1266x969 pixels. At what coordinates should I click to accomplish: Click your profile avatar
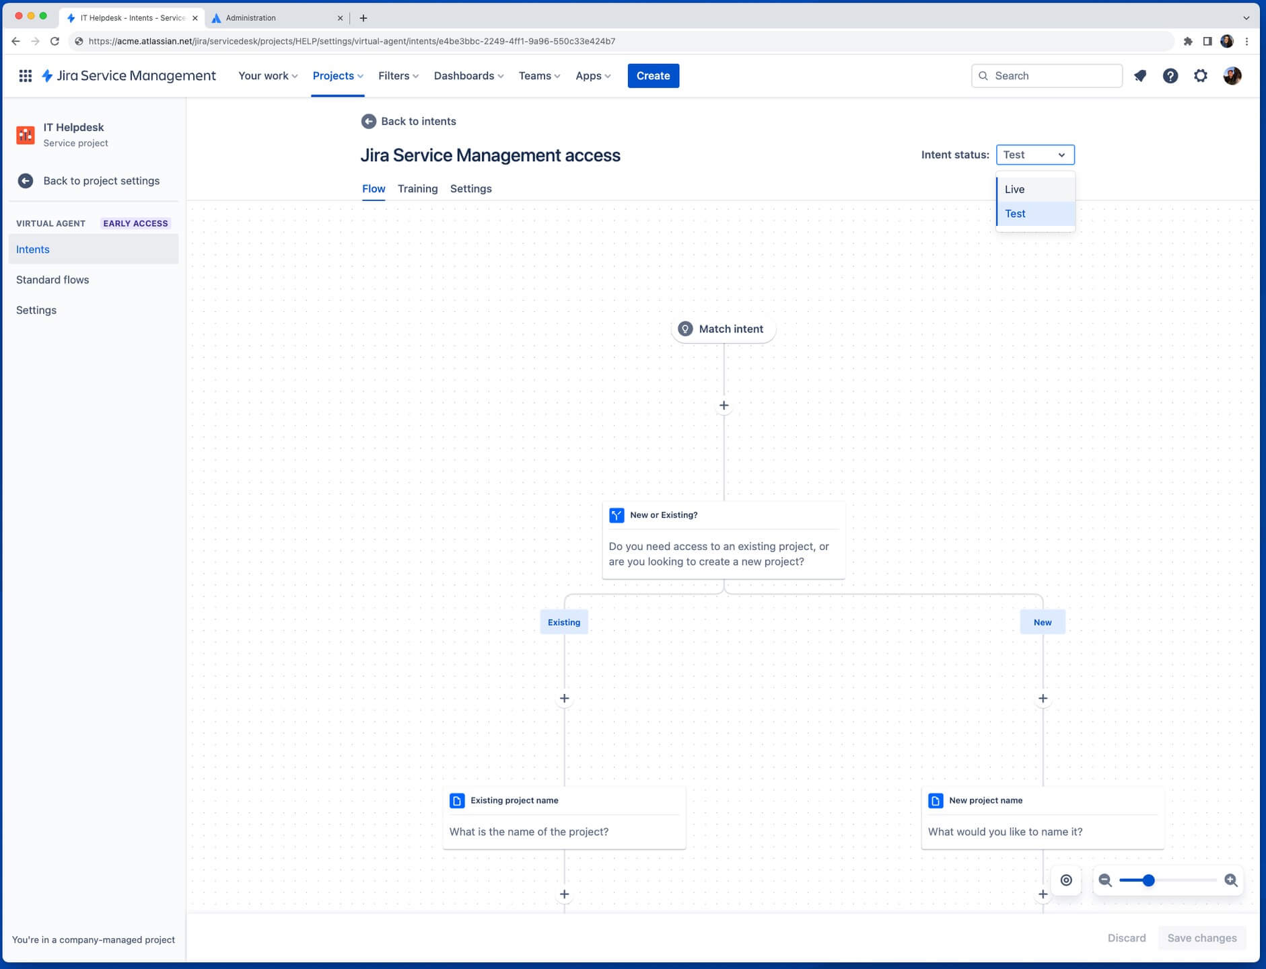pyautogui.click(x=1231, y=75)
